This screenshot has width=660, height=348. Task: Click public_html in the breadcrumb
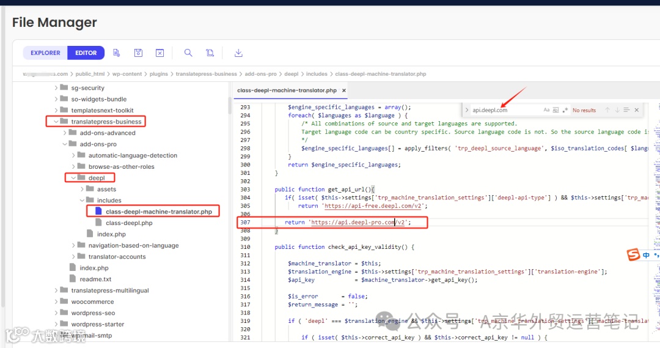pyautogui.click(x=90, y=74)
